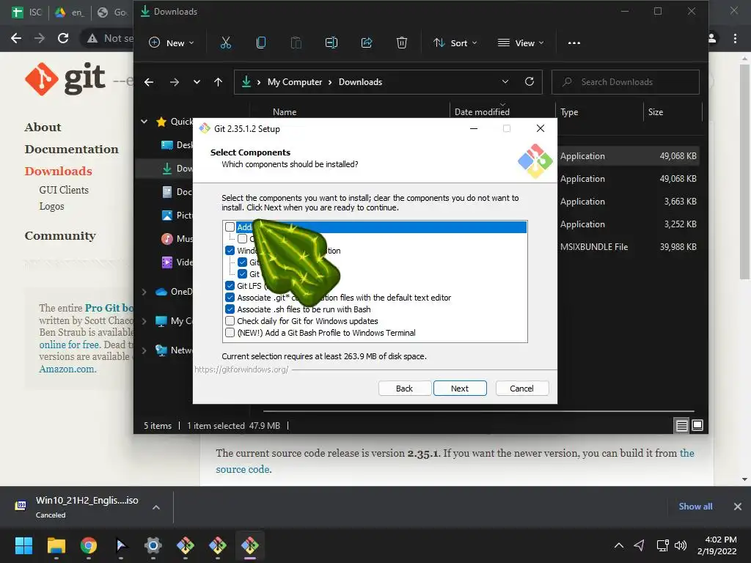The height and width of the screenshot is (563, 751).
Task: Show hidden system tray icons
Action: pyautogui.click(x=619, y=545)
